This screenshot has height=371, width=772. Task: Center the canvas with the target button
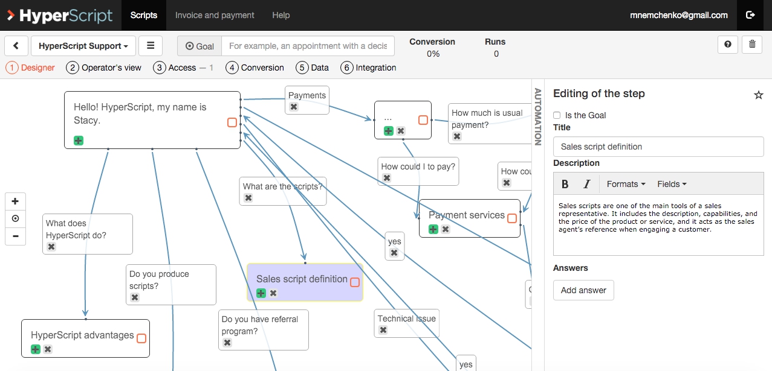(15, 219)
